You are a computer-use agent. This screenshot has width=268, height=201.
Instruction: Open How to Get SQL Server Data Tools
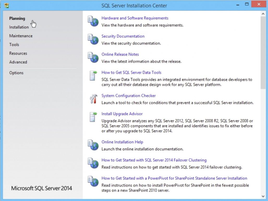coord(131,72)
